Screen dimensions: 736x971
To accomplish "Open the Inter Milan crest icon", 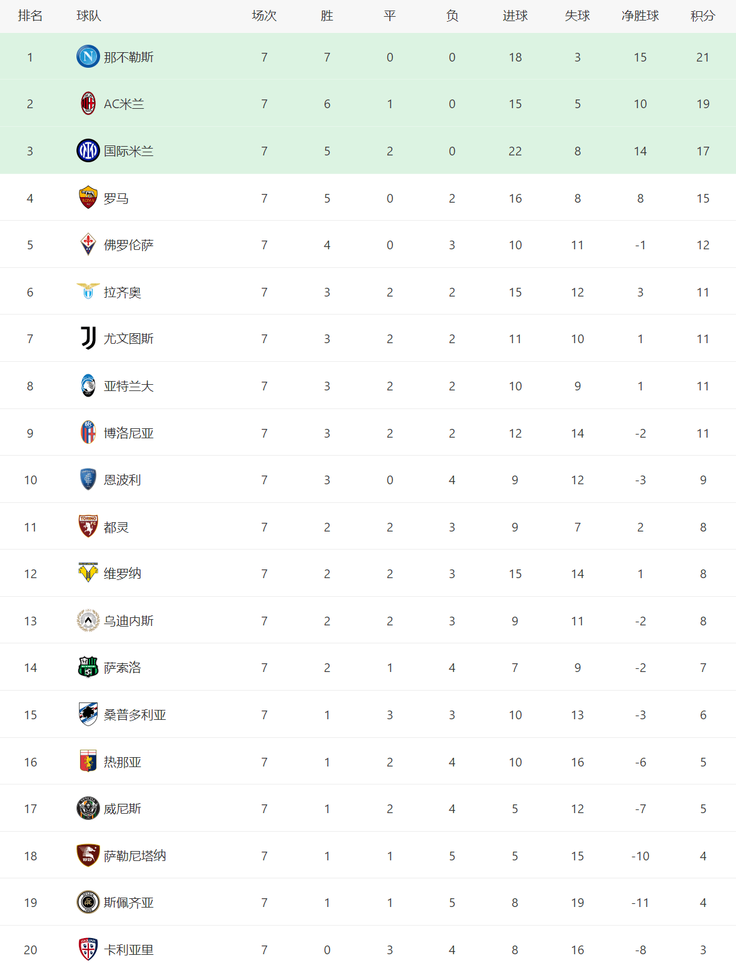I will click(x=88, y=150).
